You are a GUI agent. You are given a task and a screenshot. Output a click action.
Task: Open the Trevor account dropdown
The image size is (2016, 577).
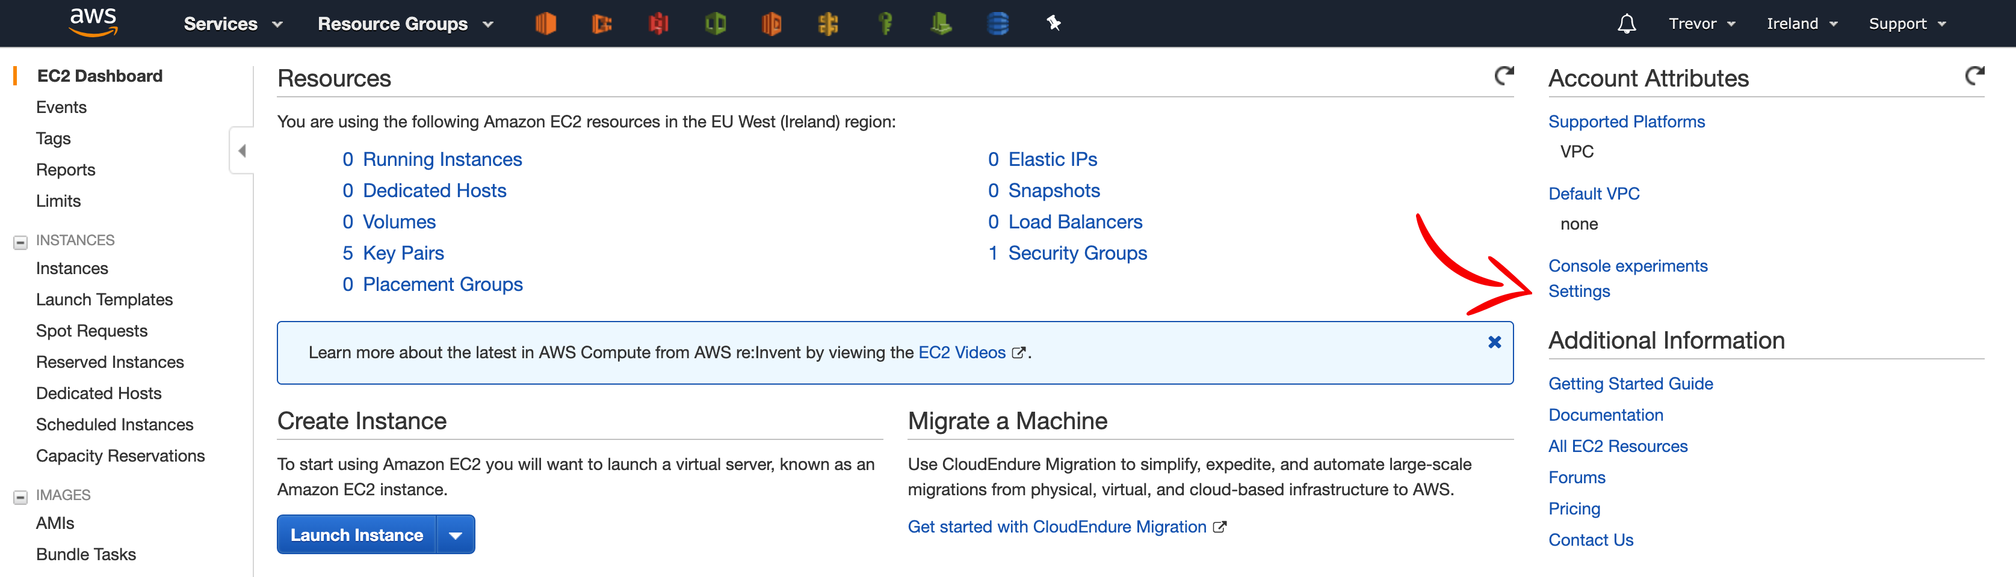[x=1702, y=24]
